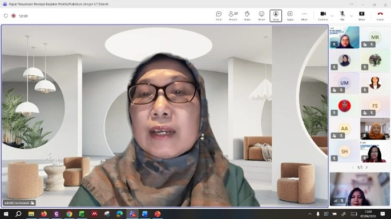Screen dimensions: 391x219
Task: Launch Firefox from the taskbar
Action: pos(44,214)
